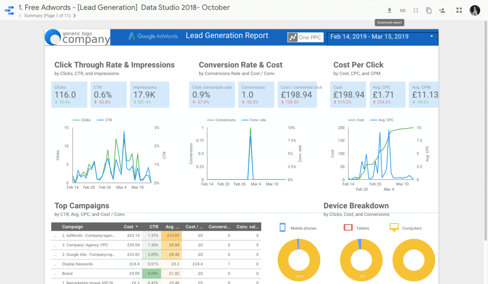Click the Tablets device icon
488x284 pixels.
tap(348, 227)
